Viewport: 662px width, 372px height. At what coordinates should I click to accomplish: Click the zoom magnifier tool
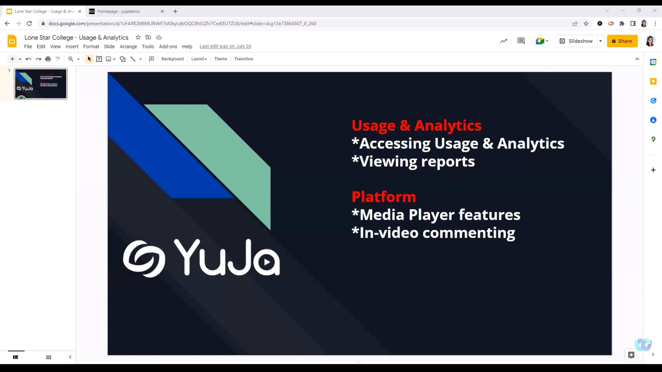click(71, 59)
